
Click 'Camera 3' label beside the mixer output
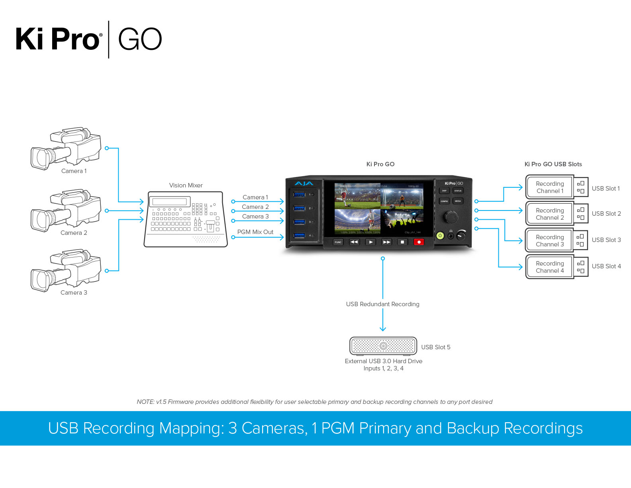click(x=255, y=216)
